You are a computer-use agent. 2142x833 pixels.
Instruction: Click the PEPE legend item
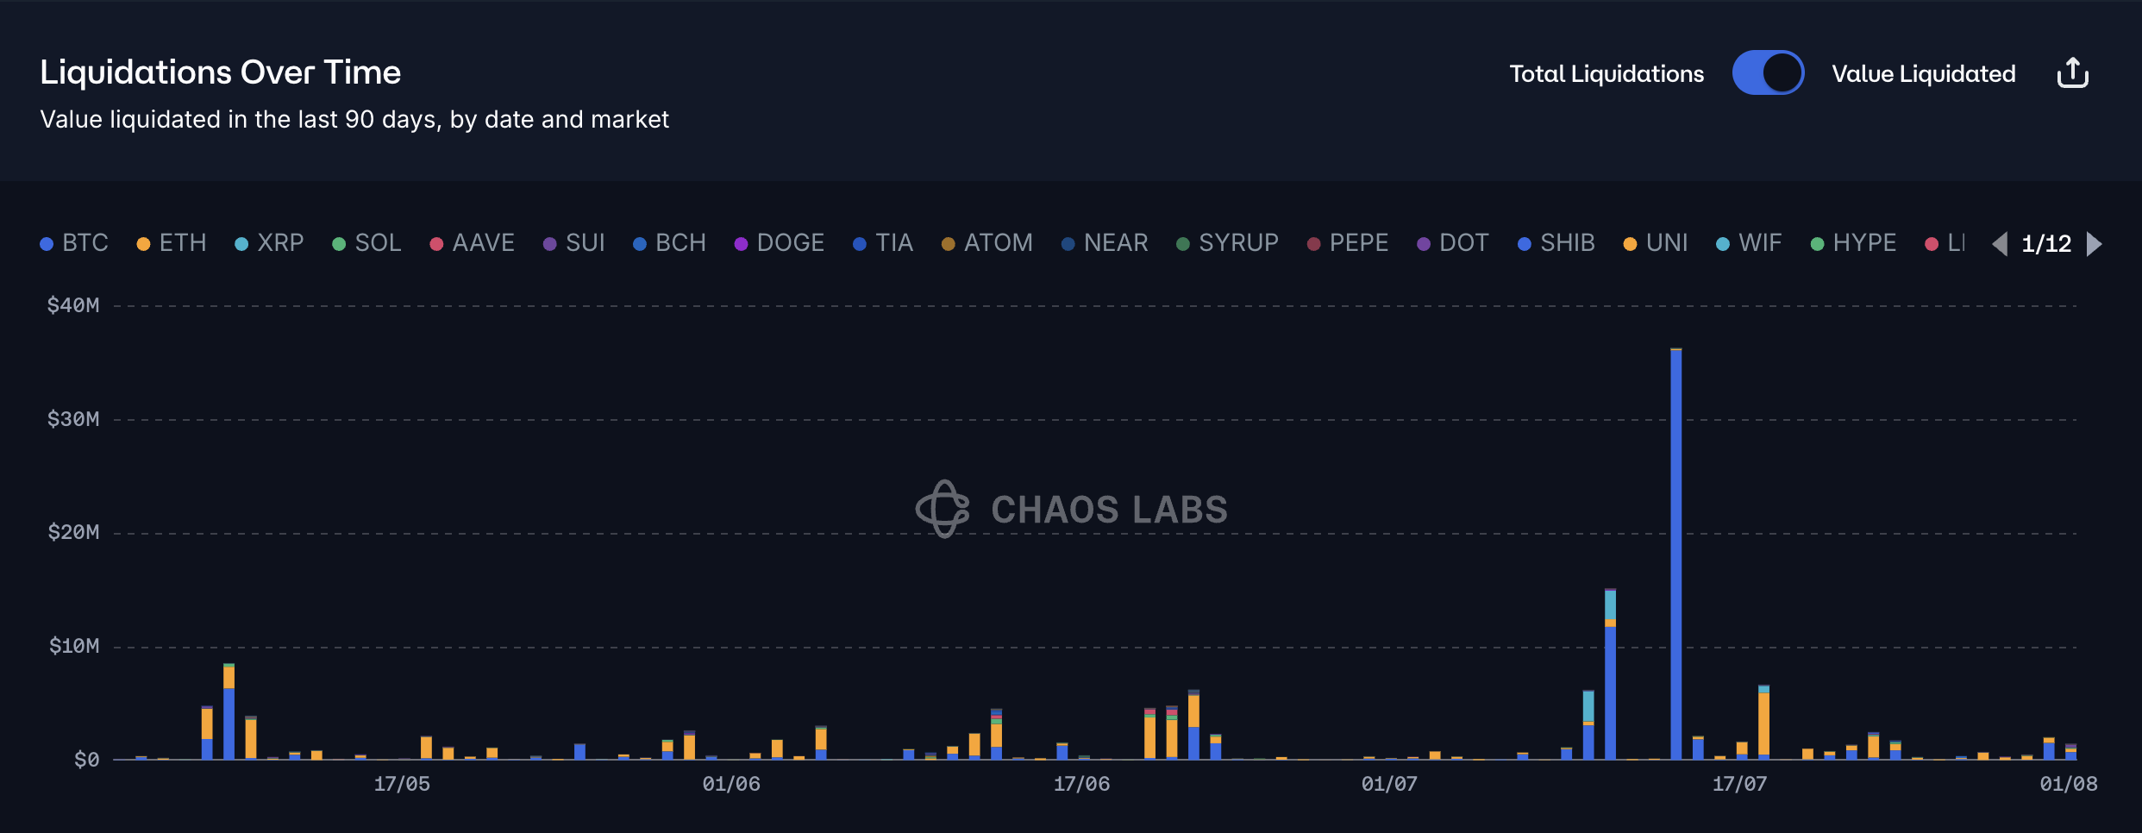point(1348,243)
